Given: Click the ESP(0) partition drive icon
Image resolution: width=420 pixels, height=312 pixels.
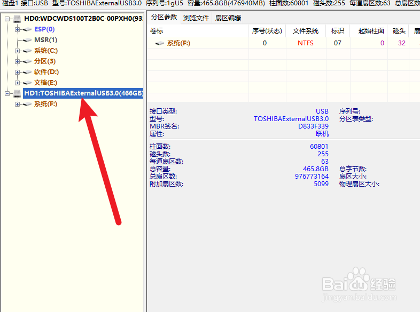Looking at the screenshot, I should pos(27,29).
